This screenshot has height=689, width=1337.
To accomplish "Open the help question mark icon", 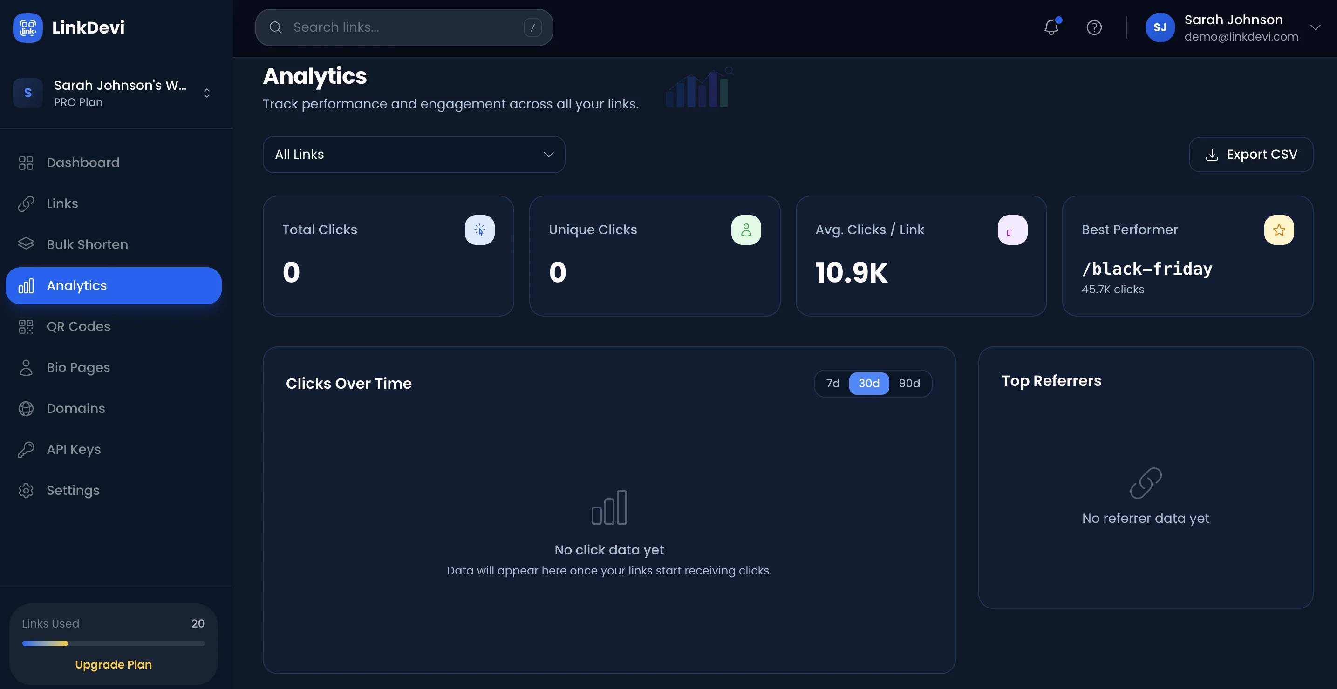I will pyautogui.click(x=1094, y=27).
